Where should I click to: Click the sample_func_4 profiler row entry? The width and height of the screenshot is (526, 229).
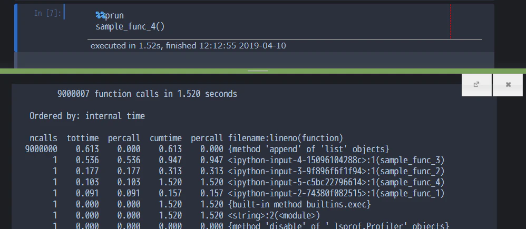336,182
